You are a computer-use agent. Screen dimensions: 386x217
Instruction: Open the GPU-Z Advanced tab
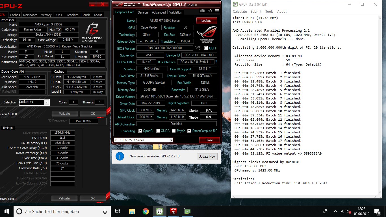[159, 12]
